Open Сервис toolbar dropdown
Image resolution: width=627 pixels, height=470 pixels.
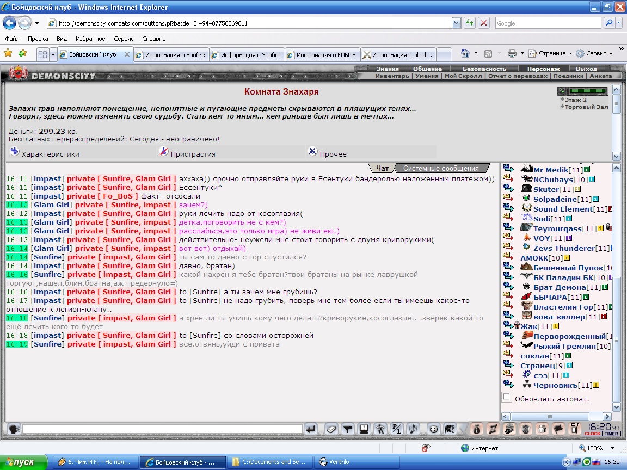(x=594, y=53)
